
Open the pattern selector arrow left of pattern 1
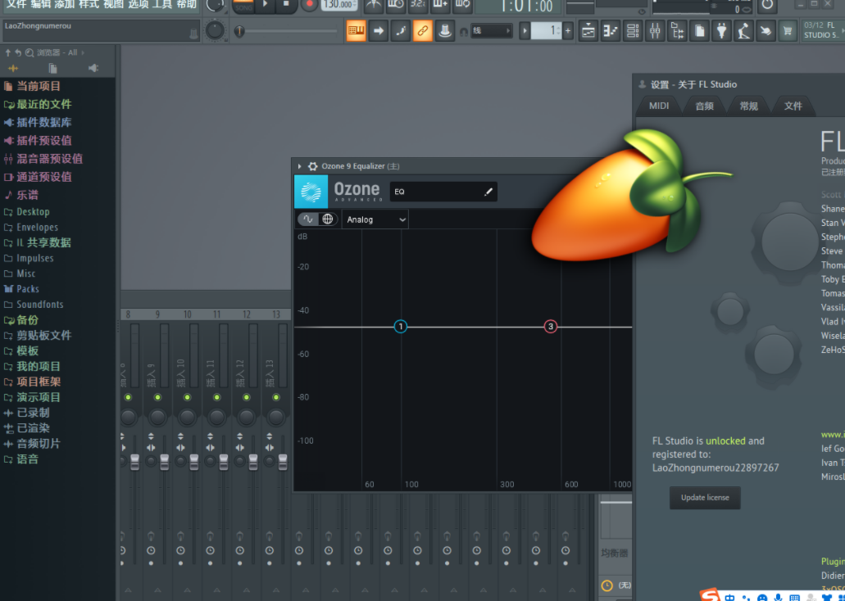coord(525,31)
